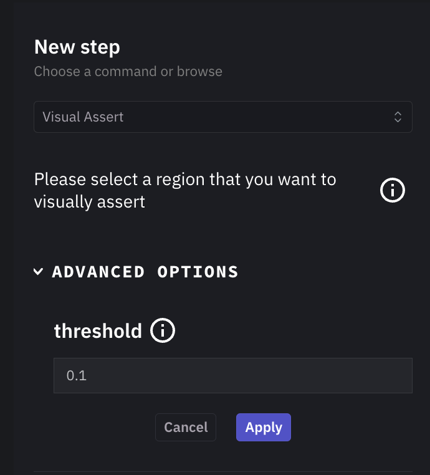Apply the Visual Assert step

[x=264, y=428]
